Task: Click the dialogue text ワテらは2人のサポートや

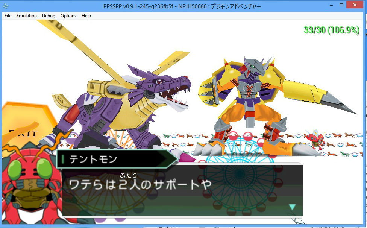Action: pyautogui.click(x=140, y=184)
